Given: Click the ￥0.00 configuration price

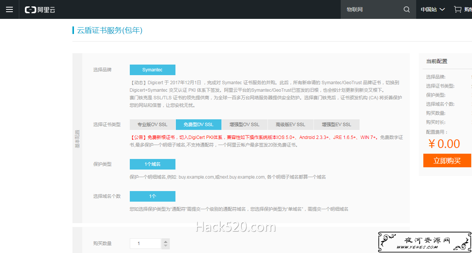Looking at the screenshot, I should 444,144.
